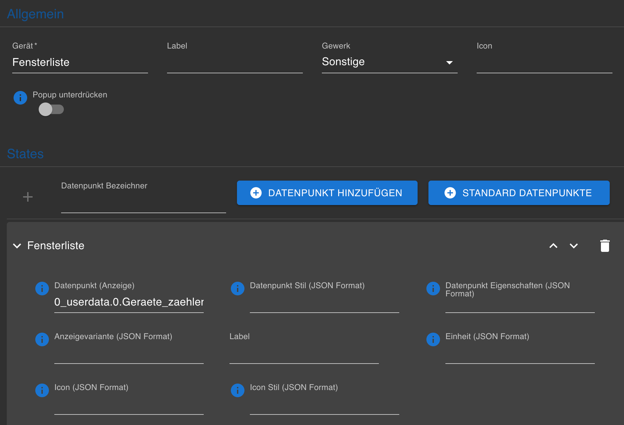Focus the Label field in Allgemein
This screenshot has width=624, height=425.
235,62
